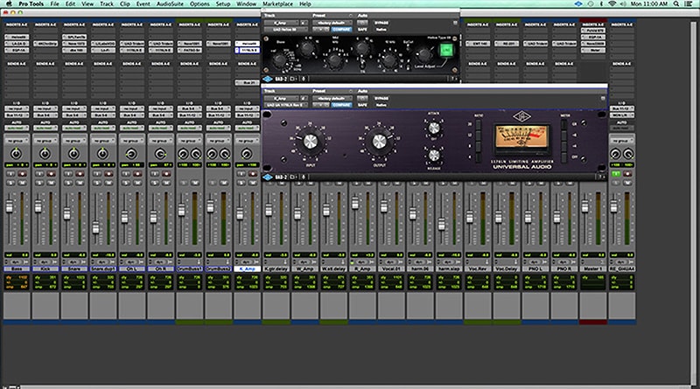The image size is (700, 389).
Task: Open the Apple menu
Action: coord(9,3)
